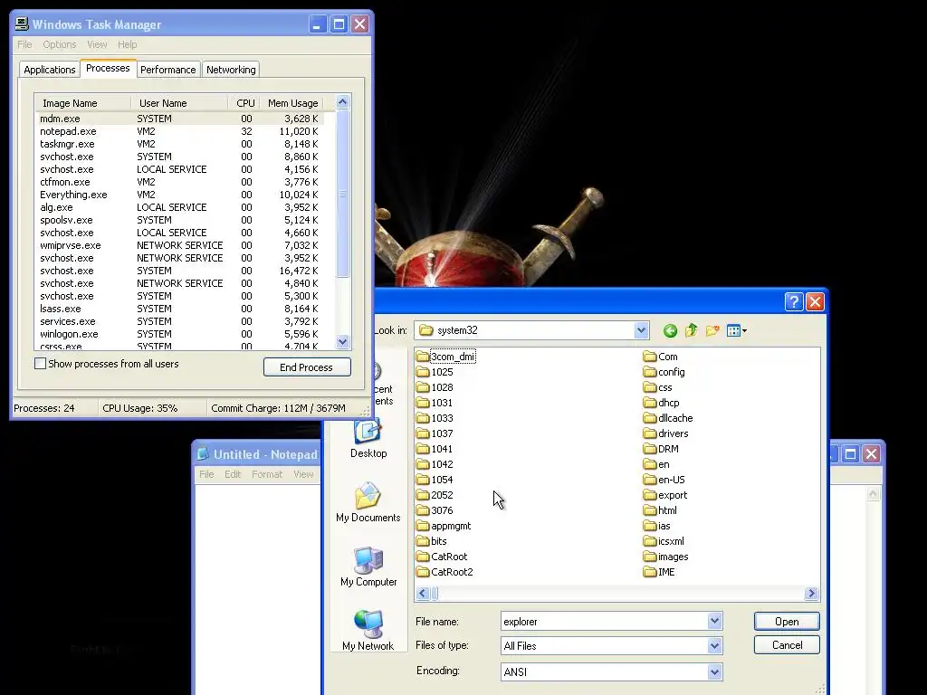Select the 1025 folder
Viewport: 927px width, 695px height.
click(435, 372)
